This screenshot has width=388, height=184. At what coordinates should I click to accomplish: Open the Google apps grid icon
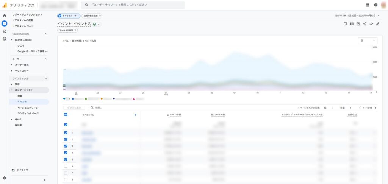point(368,5)
